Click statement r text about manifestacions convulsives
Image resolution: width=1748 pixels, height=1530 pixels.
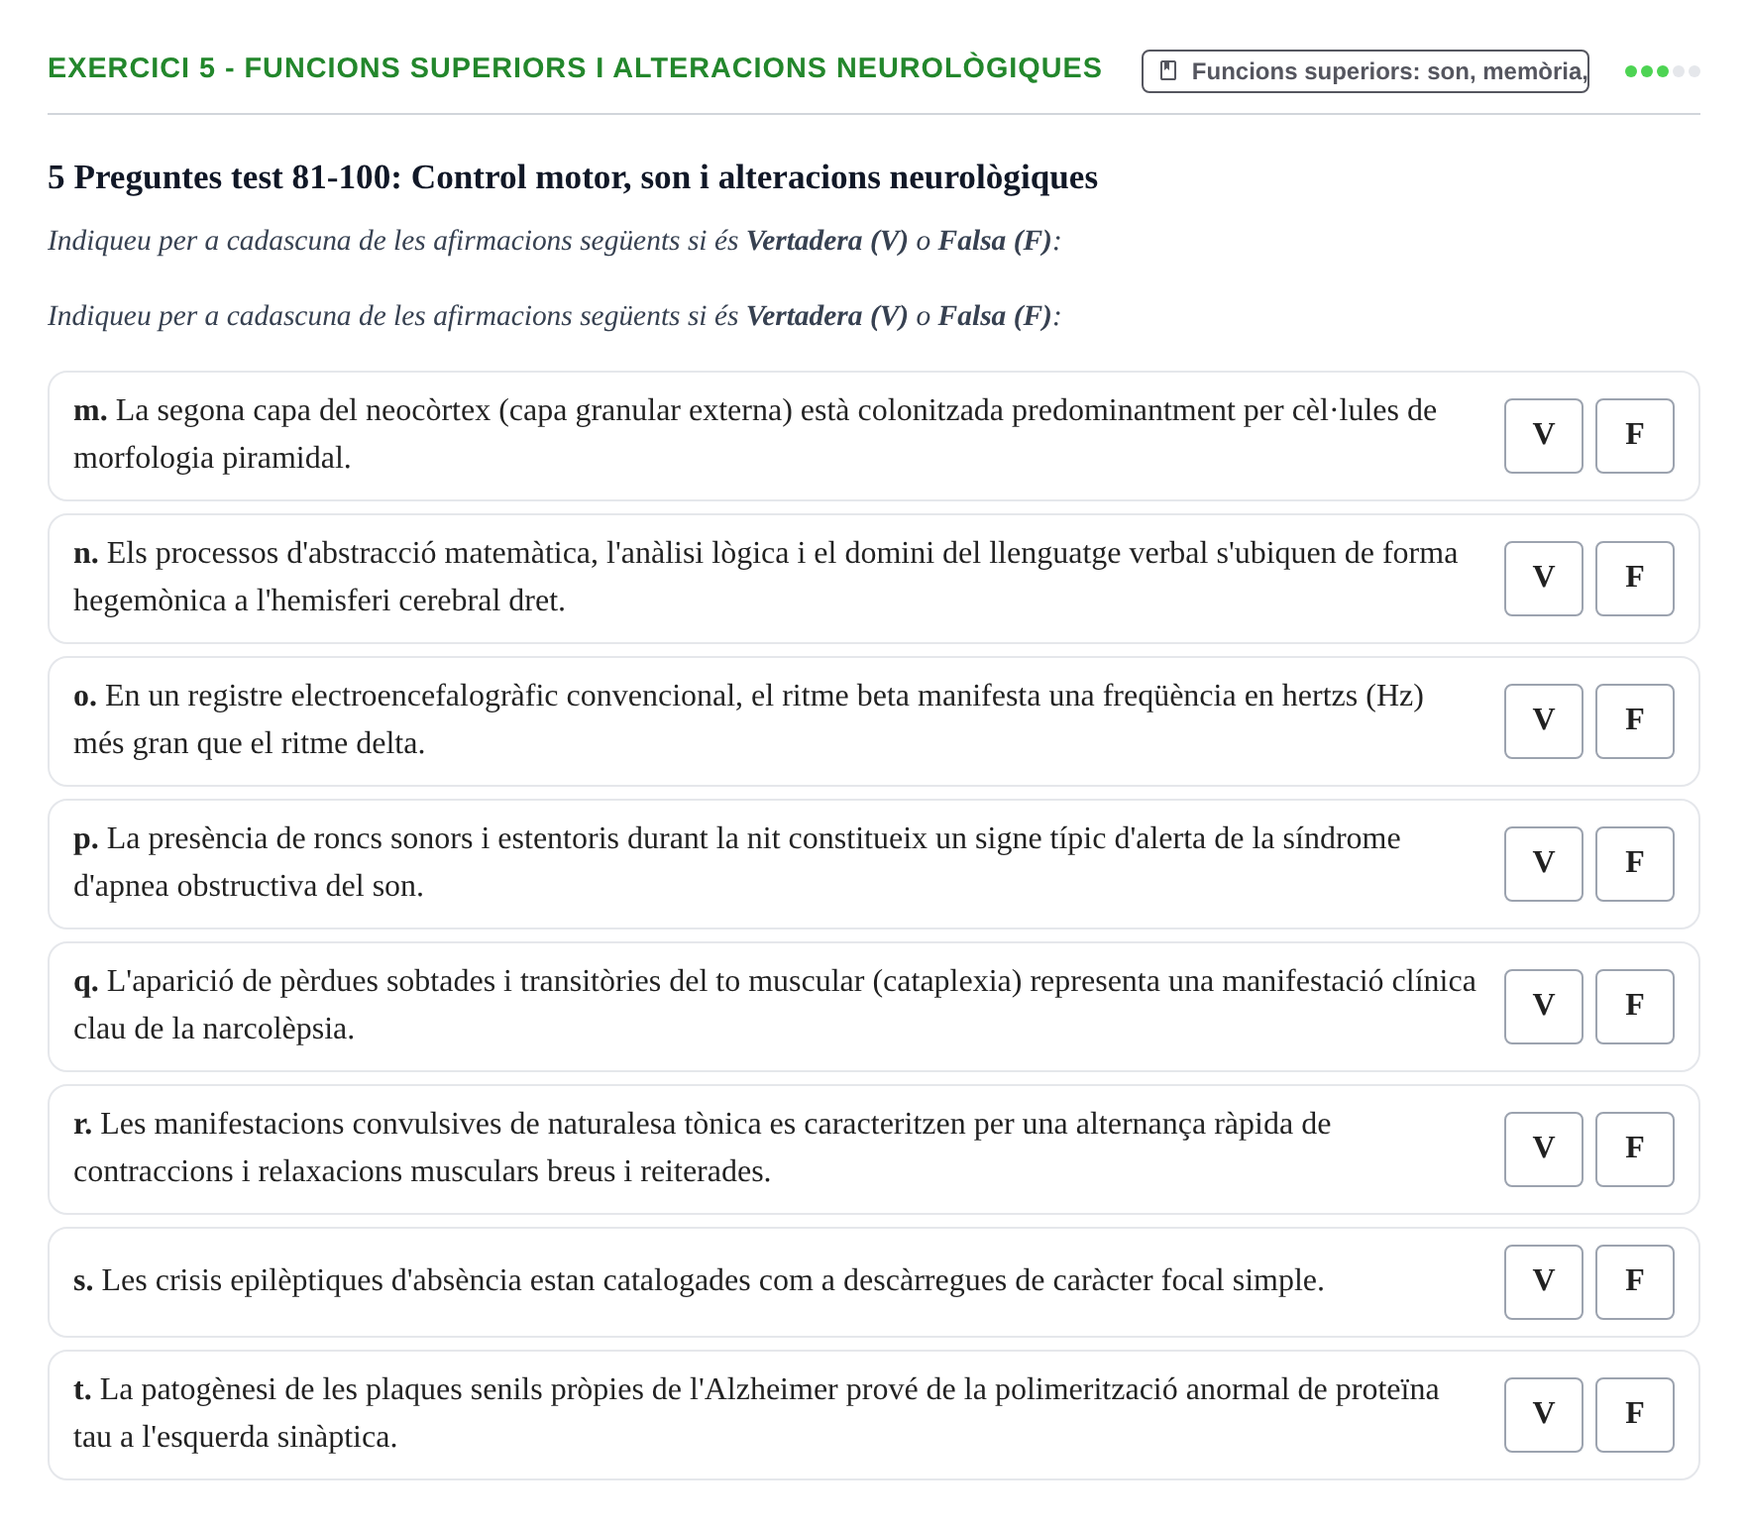702,1147
